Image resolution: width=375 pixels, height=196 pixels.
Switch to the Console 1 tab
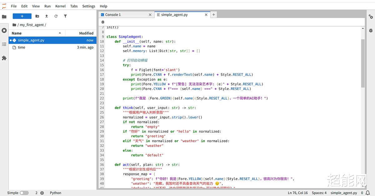113,15
